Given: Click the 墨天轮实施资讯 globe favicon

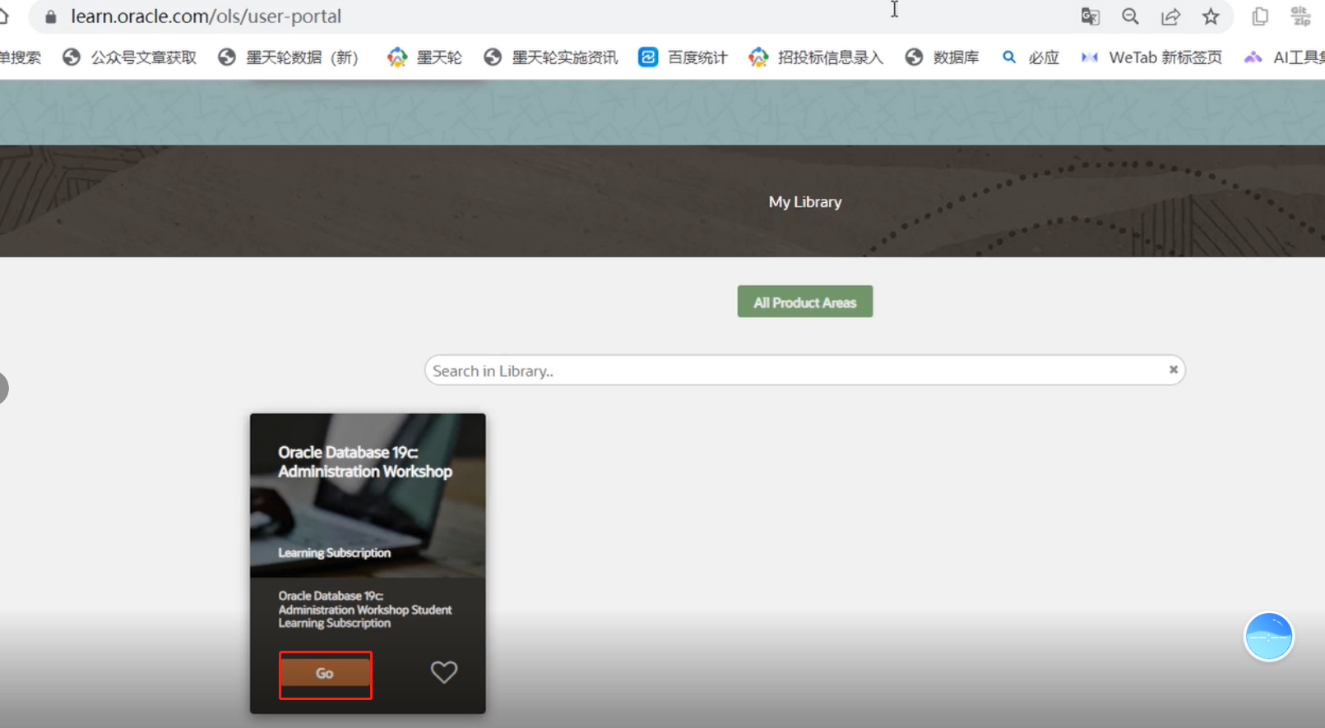Looking at the screenshot, I should click(493, 58).
